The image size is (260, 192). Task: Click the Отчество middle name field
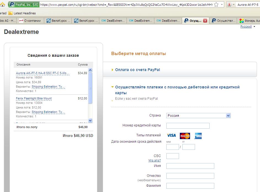click(190, 176)
